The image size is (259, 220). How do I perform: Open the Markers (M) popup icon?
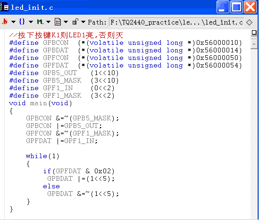40,22
